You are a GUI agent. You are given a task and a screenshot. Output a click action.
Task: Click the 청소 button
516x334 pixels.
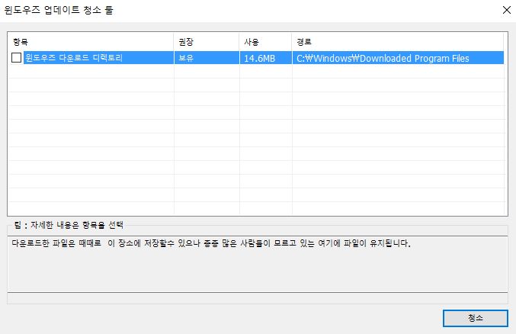click(x=475, y=318)
